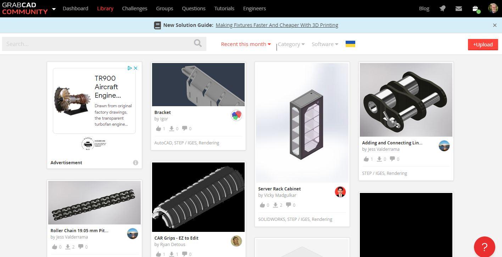Open the messages envelope icon
The image size is (502, 257).
click(x=459, y=8)
